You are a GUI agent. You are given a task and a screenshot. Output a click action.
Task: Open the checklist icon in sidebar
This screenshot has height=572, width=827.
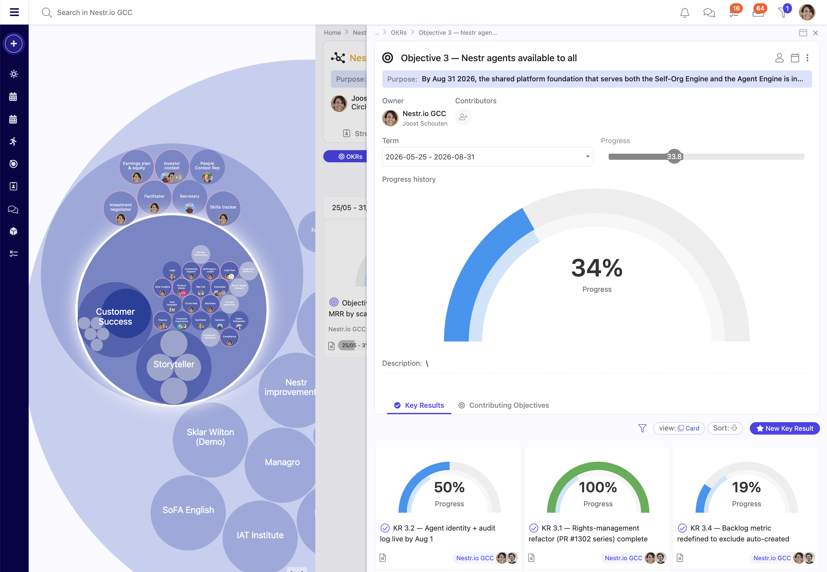click(13, 254)
